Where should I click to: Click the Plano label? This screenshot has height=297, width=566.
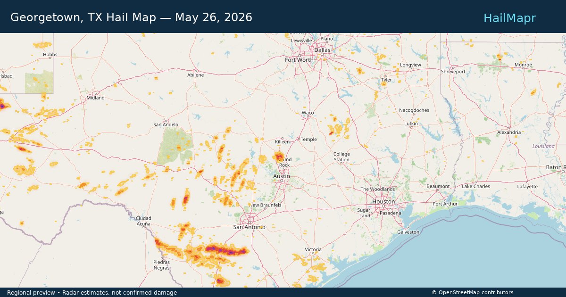tap(326, 39)
